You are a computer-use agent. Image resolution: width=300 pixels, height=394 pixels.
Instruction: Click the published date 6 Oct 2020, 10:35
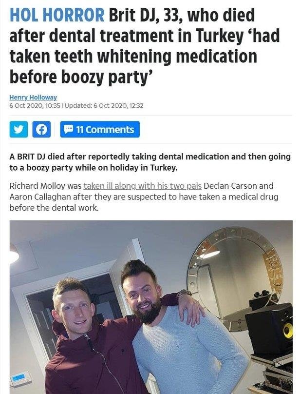(35, 106)
